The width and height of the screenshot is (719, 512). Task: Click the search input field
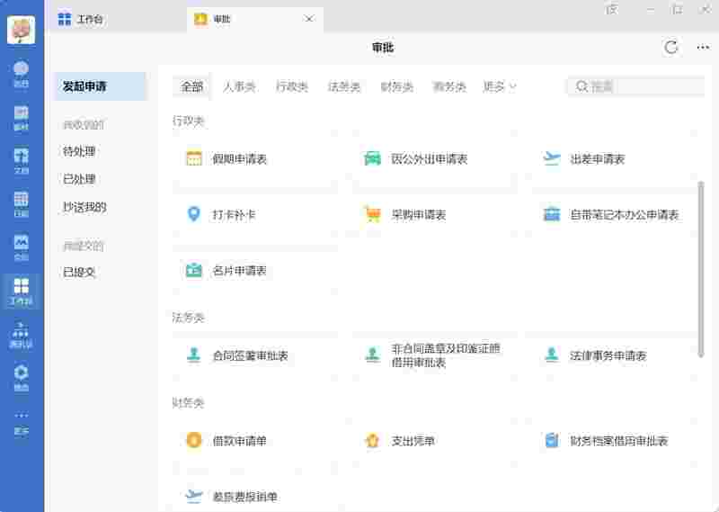[636, 86]
